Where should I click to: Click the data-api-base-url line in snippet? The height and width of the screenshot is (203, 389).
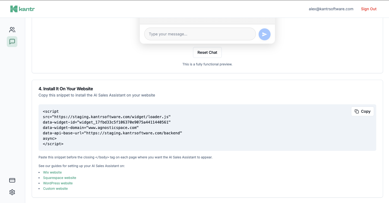coord(112,133)
